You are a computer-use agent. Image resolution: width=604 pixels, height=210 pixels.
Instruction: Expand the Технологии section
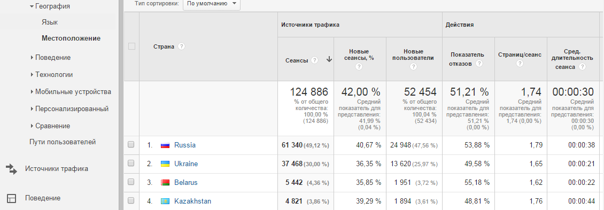tap(32, 75)
